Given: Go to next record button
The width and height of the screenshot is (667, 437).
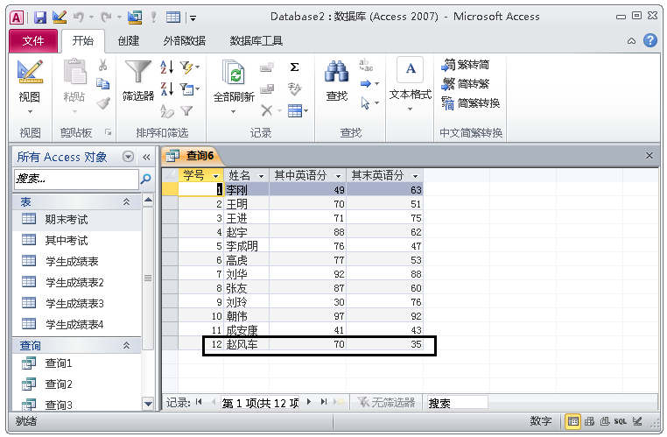Looking at the screenshot, I should [x=309, y=402].
